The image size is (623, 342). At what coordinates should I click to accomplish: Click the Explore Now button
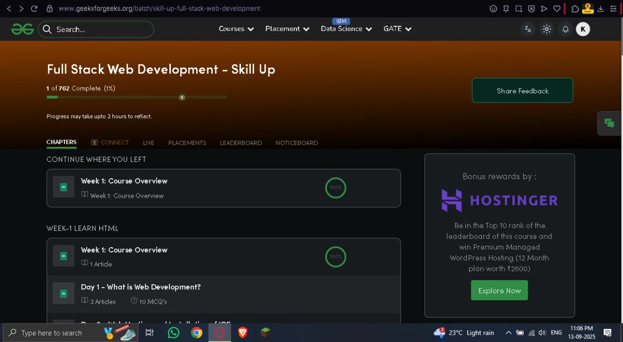[x=499, y=290]
